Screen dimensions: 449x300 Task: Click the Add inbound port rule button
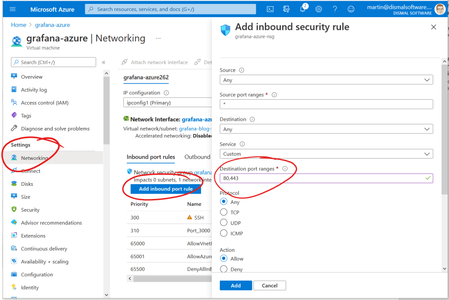pos(165,189)
